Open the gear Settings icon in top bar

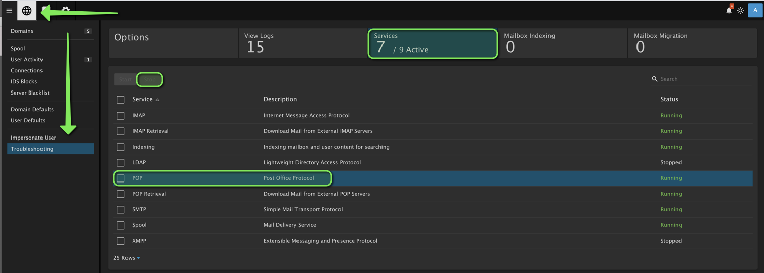click(x=66, y=10)
